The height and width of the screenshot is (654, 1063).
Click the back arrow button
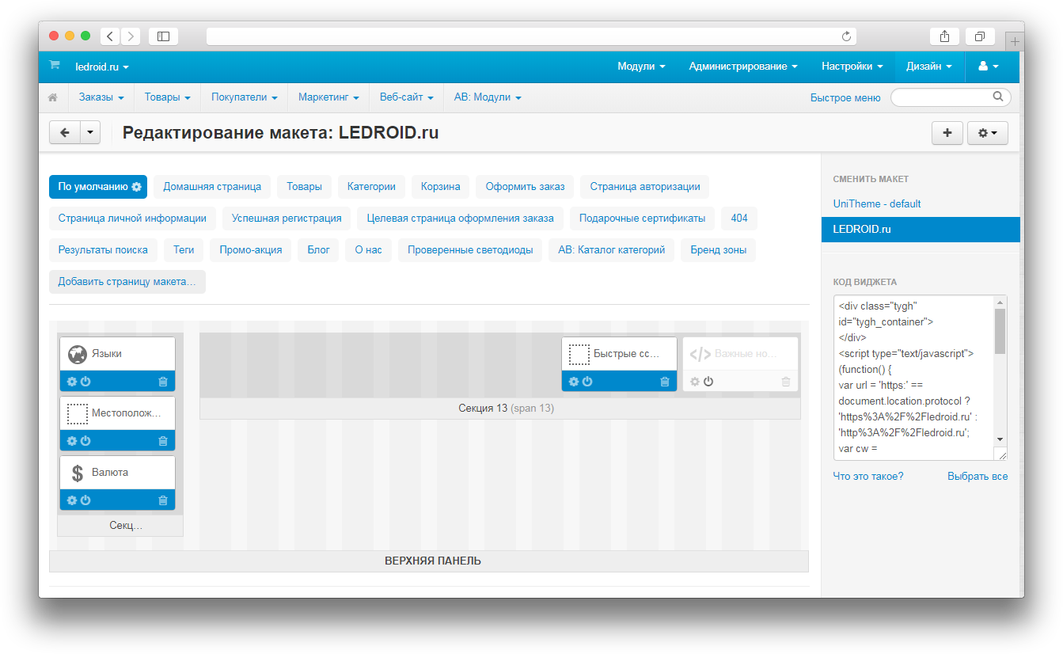[x=65, y=133]
